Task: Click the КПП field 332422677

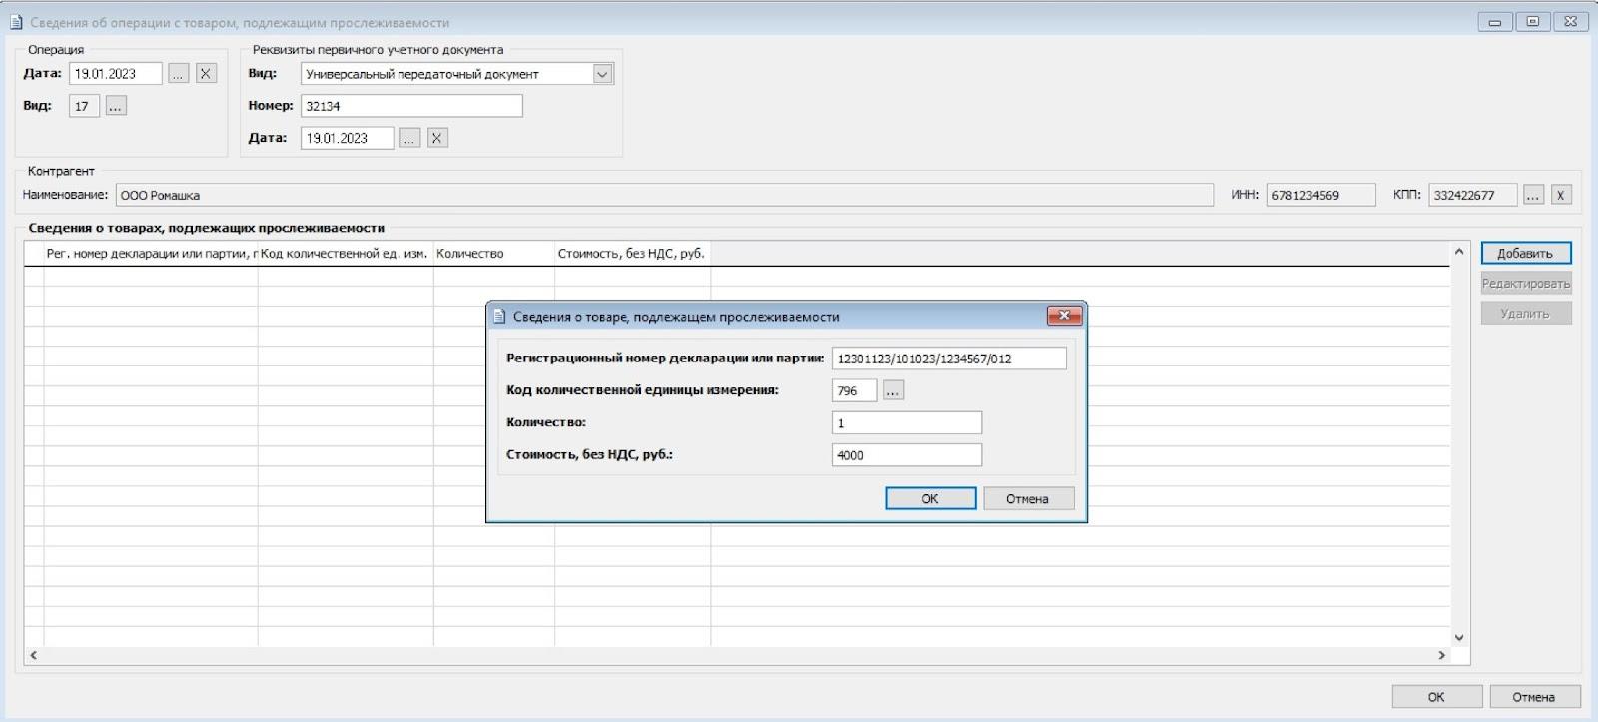Action: click(x=1473, y=195)
